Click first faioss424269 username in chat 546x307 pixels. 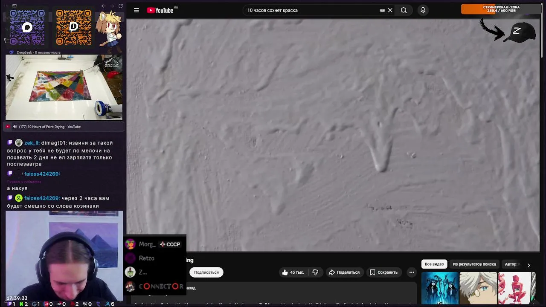point(42,174)
